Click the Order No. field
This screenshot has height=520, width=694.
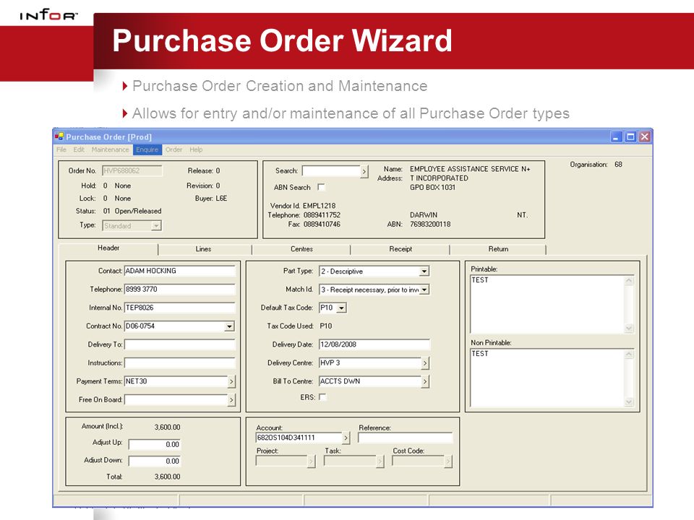click(132, 170)
